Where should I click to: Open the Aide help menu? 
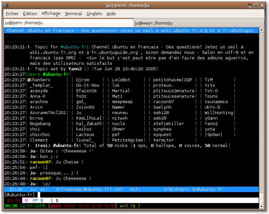(111, 14)
